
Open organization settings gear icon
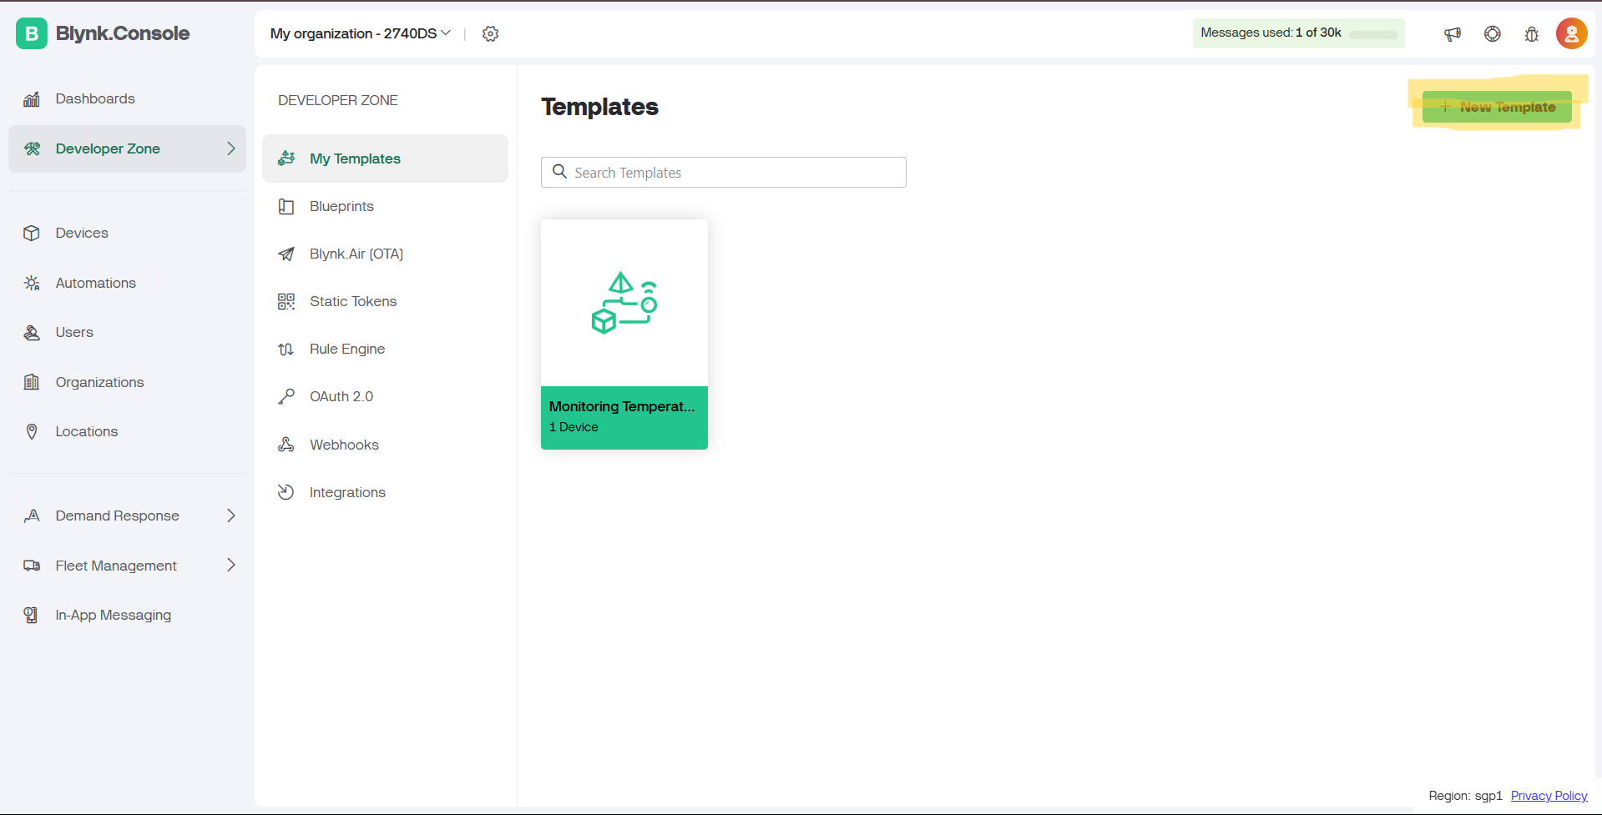click(491, 33)
